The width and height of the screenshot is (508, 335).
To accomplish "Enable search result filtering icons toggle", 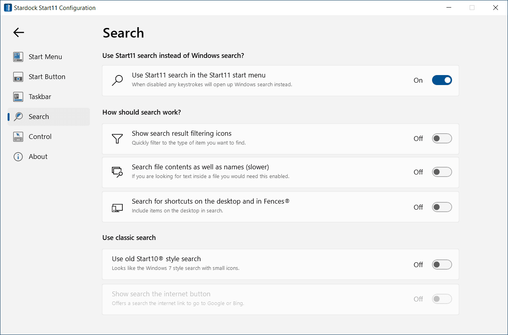I will pos(442,139).
